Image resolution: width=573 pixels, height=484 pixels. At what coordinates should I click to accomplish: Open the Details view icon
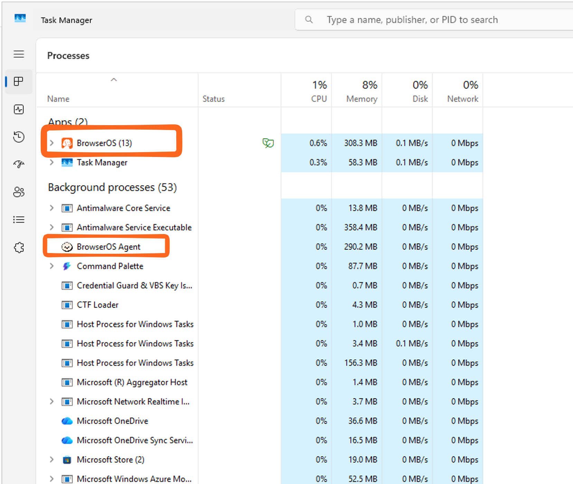click(x=19, y=220)
